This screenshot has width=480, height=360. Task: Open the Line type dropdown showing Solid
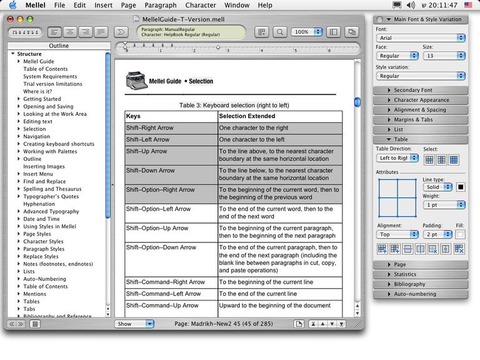(437, 187)
